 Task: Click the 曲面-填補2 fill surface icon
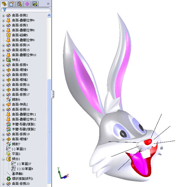9,80
